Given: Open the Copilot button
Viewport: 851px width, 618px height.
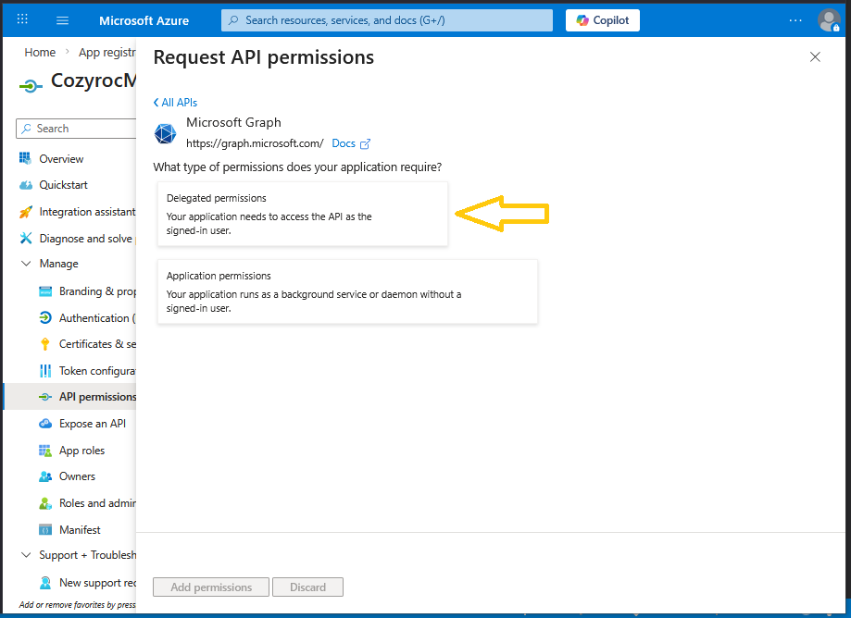Looking at the screenshot, I should [x=603, y=20].
